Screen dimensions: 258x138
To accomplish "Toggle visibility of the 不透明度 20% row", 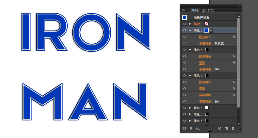I will pos(185,69).
